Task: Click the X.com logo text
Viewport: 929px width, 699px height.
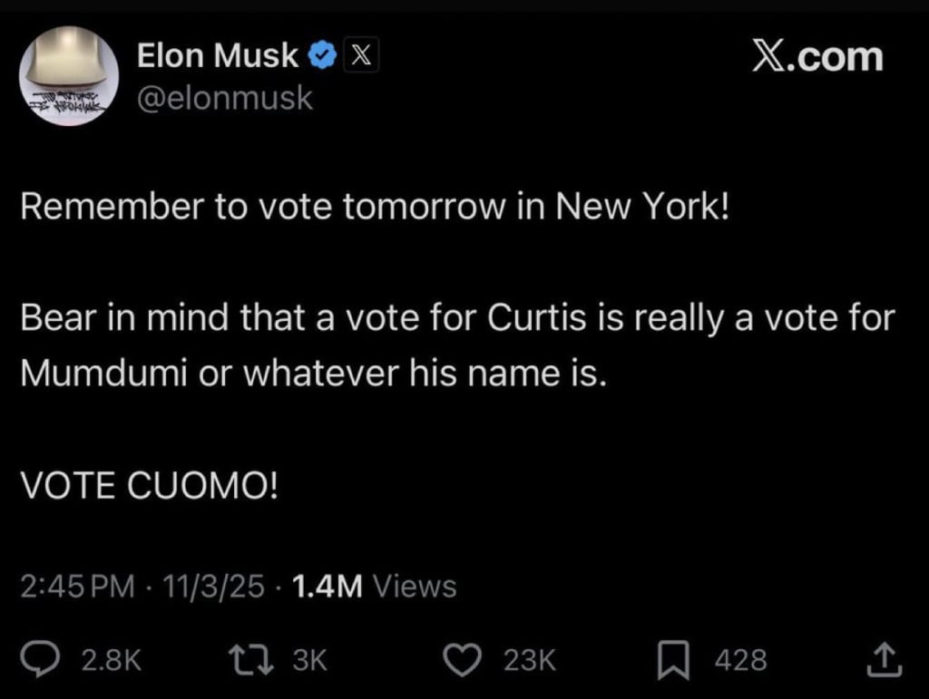Action: click(x=817, y=57)
